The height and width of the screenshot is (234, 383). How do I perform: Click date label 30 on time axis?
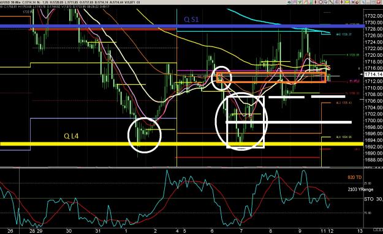(69, 231)
